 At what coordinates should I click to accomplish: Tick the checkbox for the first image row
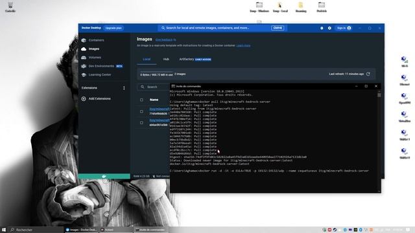[x=141, y=111]
